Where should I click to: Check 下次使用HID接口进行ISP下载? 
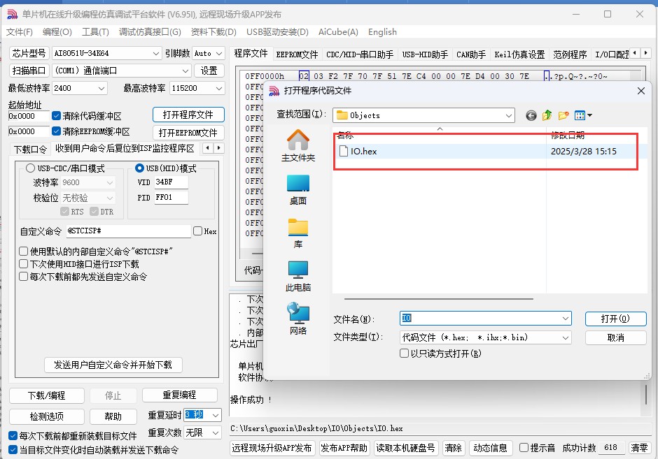[x=24, y=264]
